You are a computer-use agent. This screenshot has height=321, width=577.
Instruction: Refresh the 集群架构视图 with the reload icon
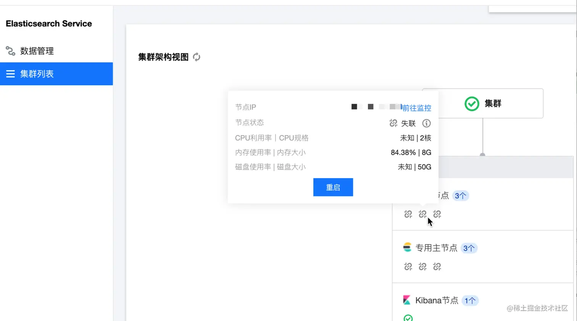click(197, 57)
